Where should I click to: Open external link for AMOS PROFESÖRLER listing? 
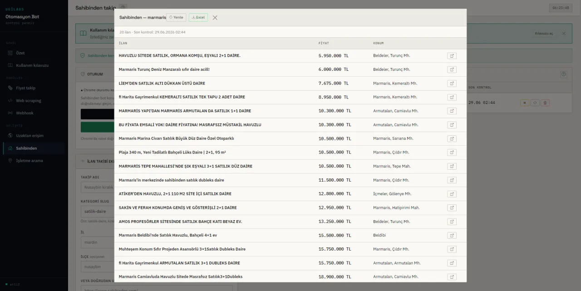[x=452, y=222]
